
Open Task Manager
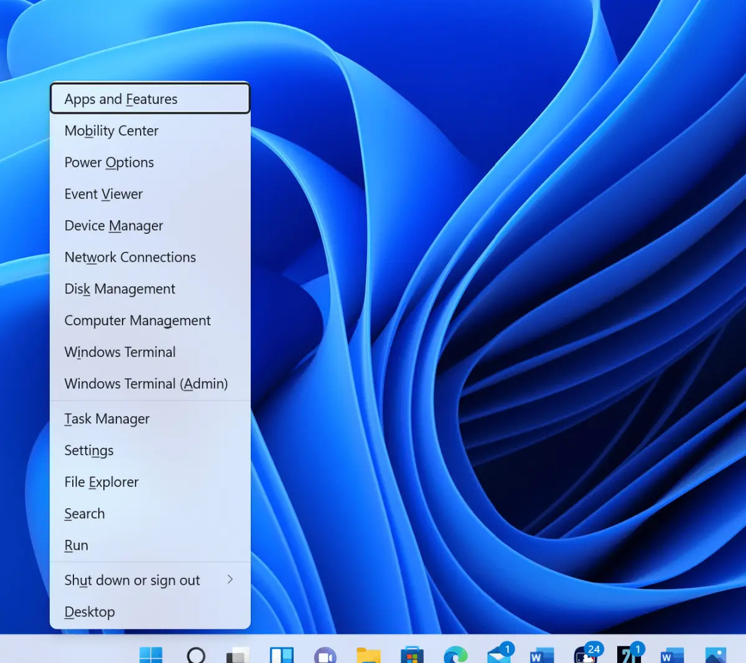pos(150,419)
